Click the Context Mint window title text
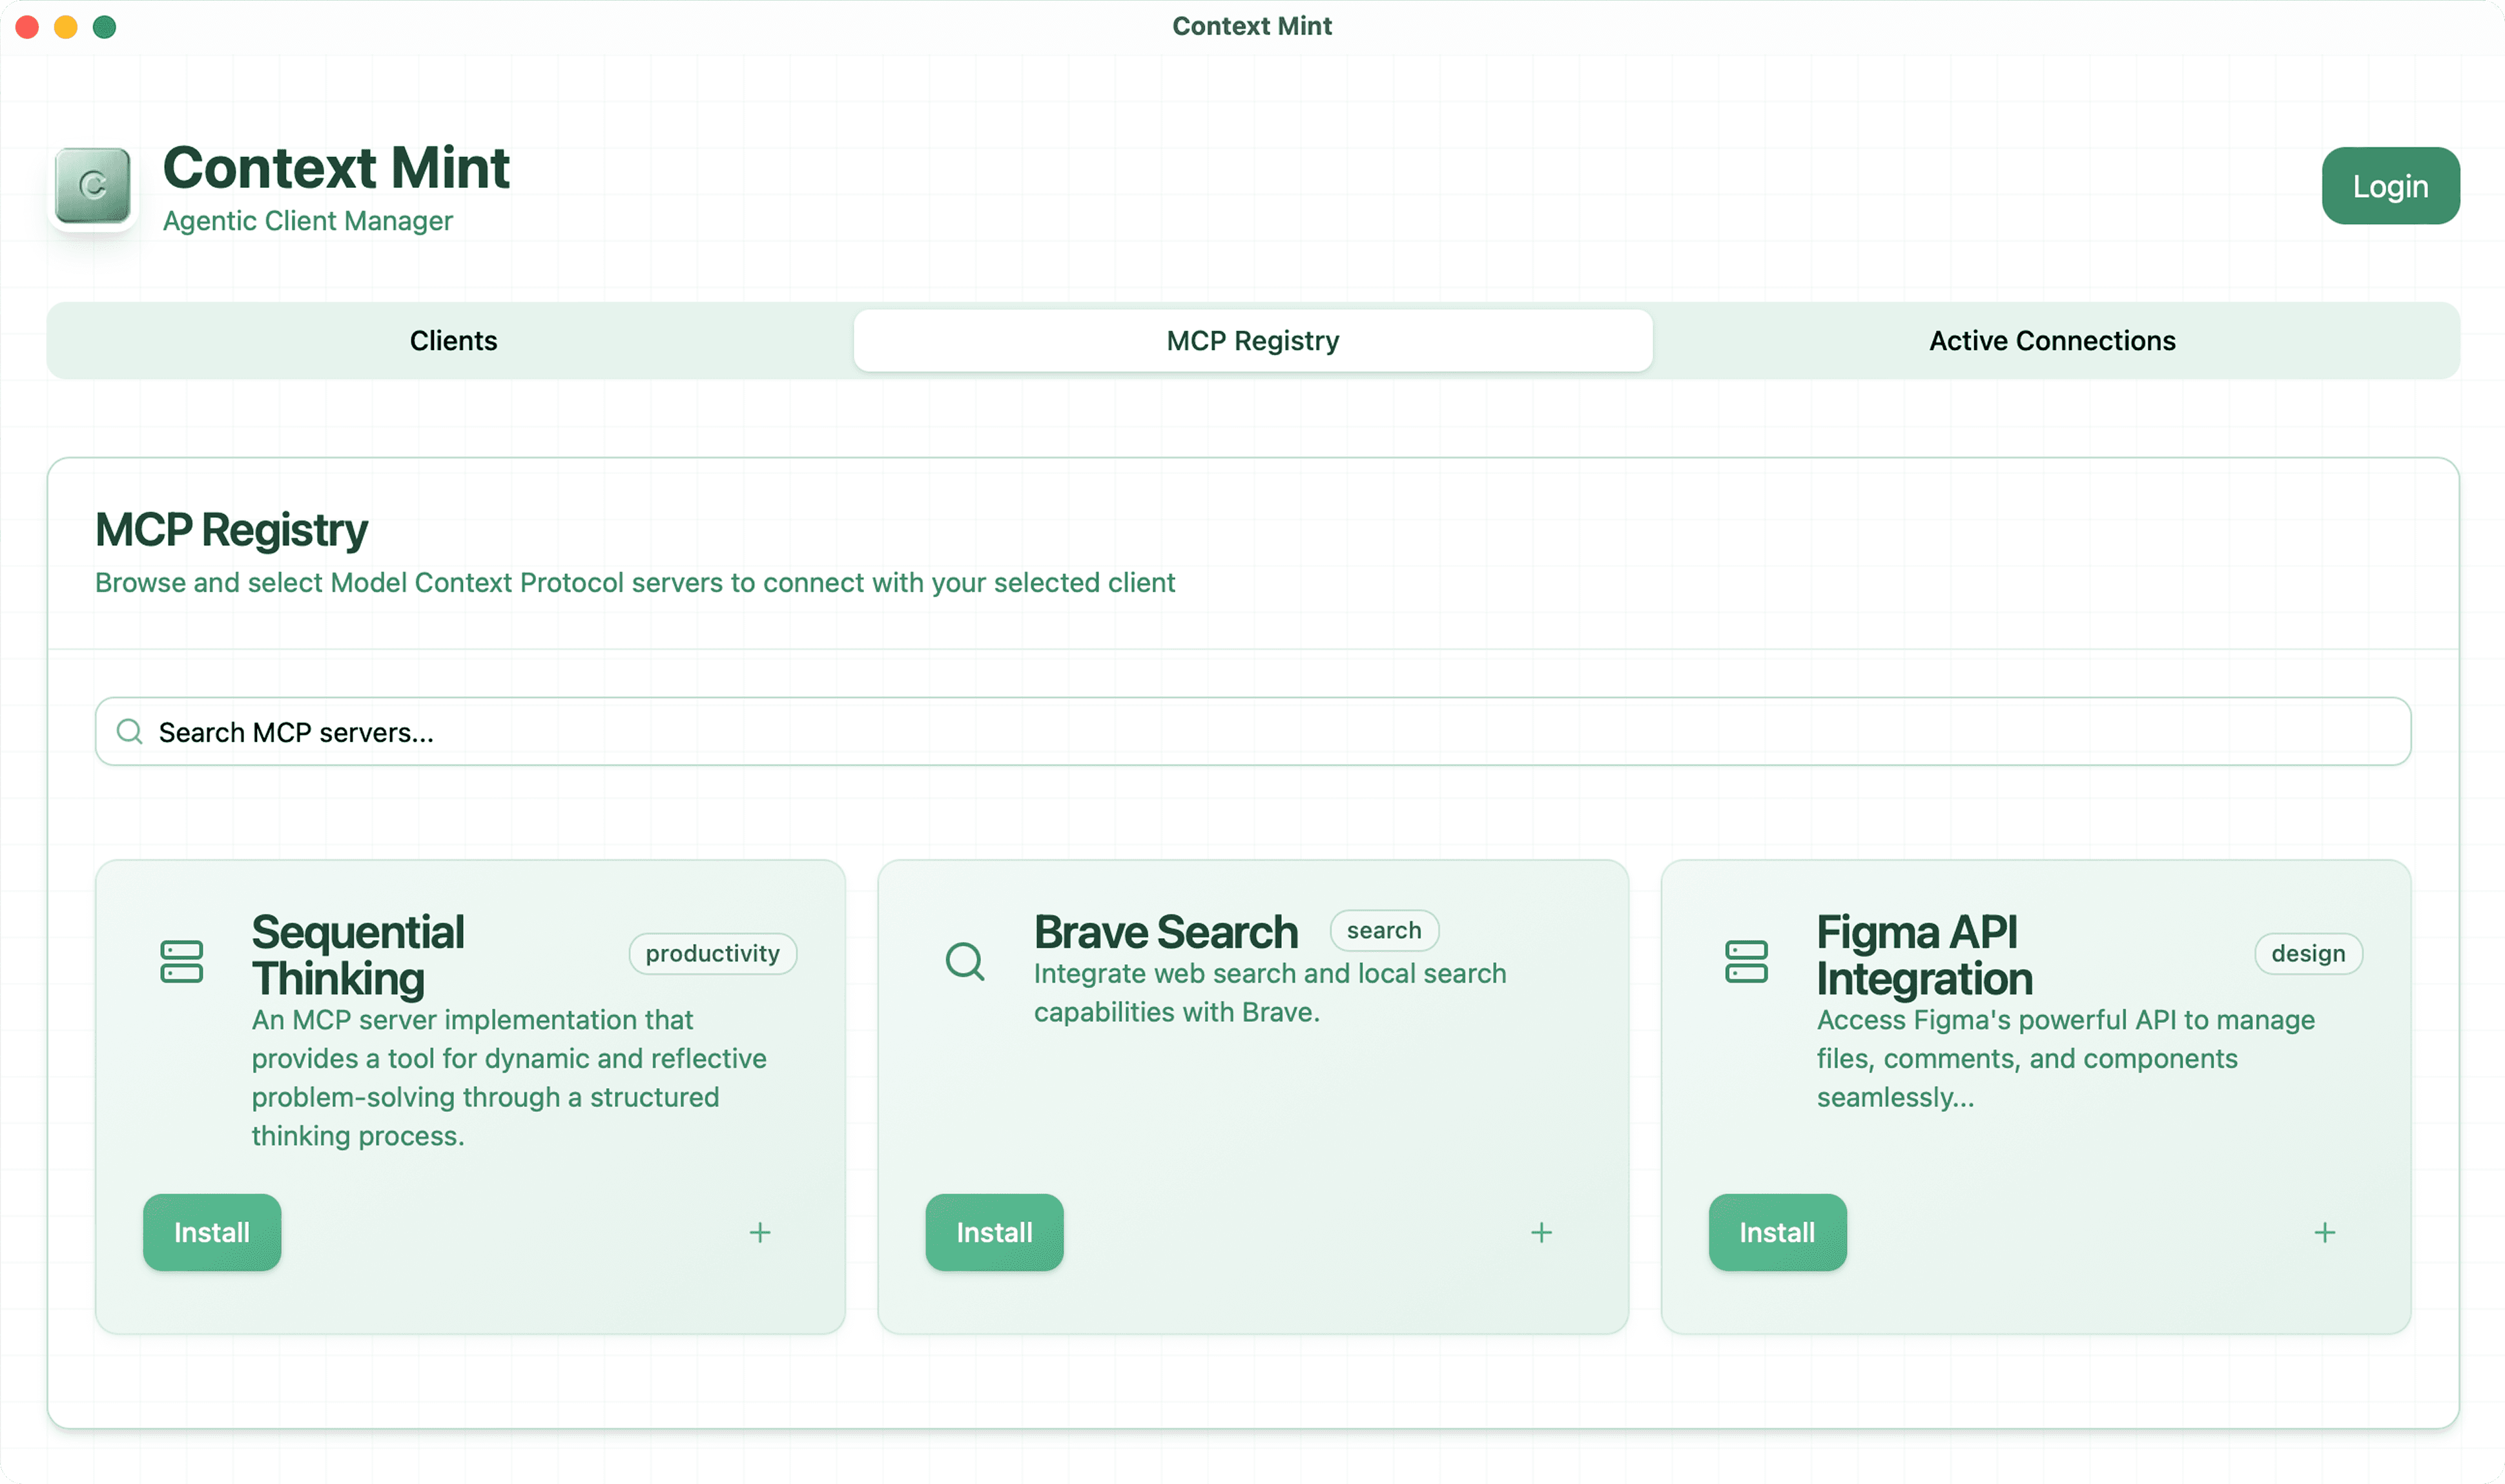The image size is (2505, 1484). tap(1252, 26)
